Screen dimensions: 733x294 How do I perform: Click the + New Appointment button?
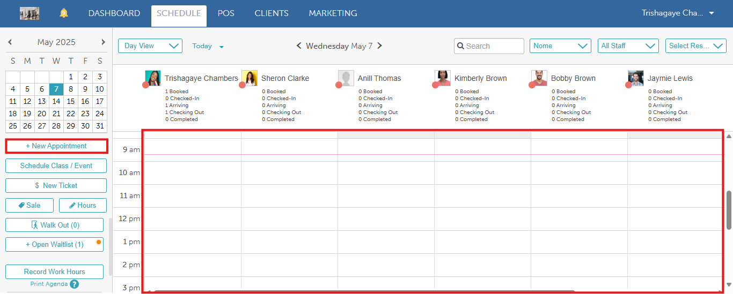[56, 146]
